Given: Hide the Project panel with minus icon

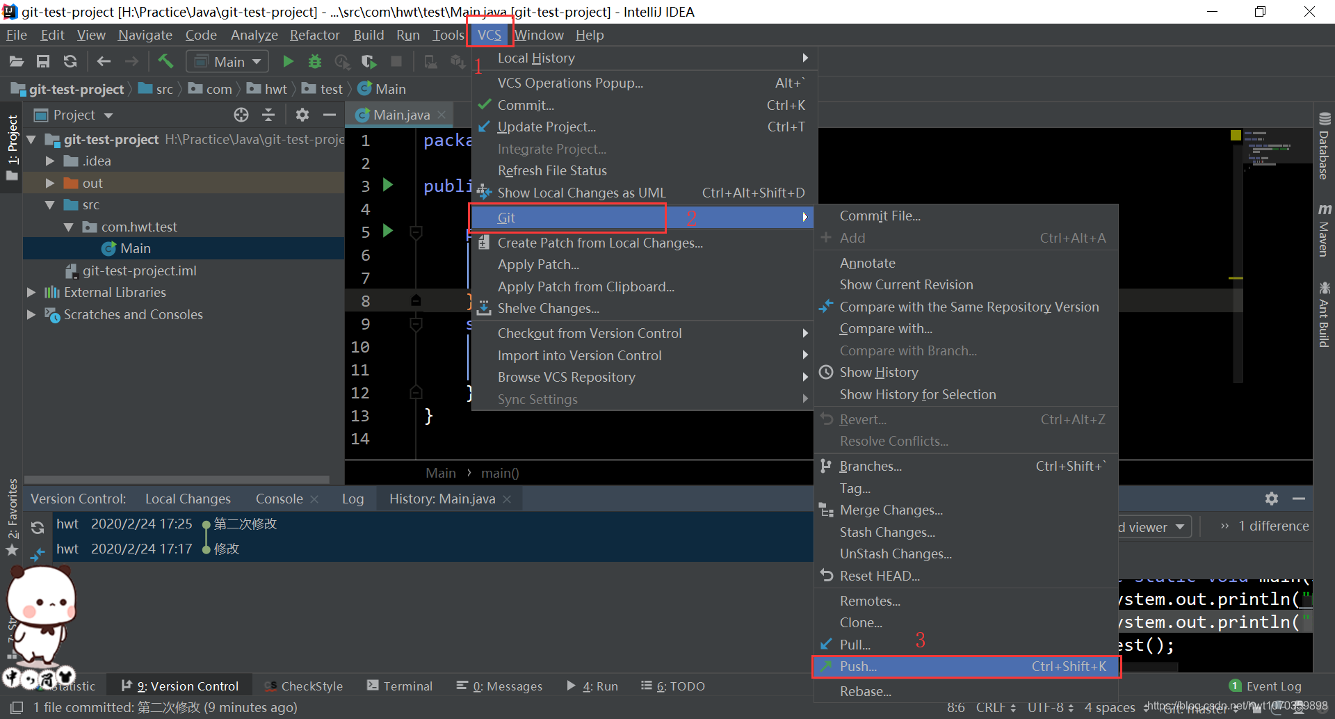Looking at the screenshot, I should pos(330,115).
